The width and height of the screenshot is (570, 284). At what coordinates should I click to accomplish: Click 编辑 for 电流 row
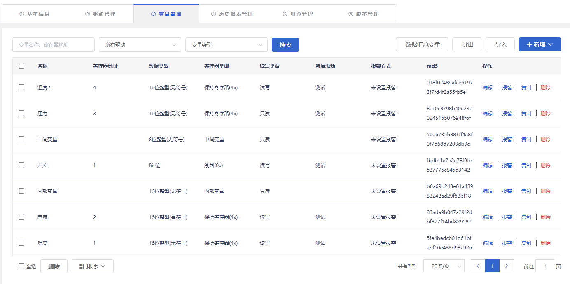tap(488, 217)
